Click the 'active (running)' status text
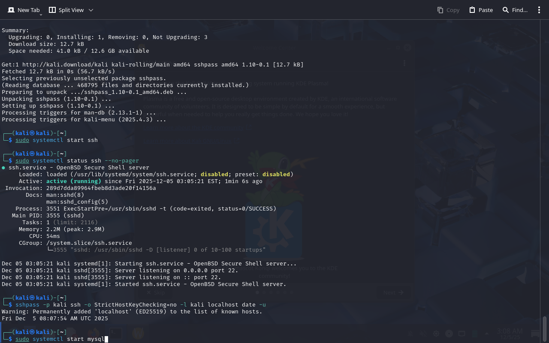The width and height of the screenshot is (549, 343). [73, 181]
